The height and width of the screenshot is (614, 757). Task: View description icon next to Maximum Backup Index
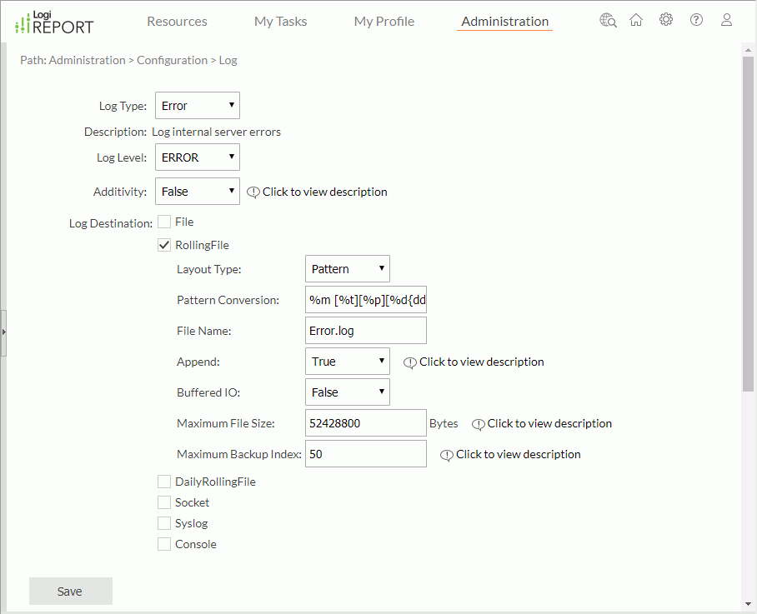pyautogui.click(x=447, y=455)
